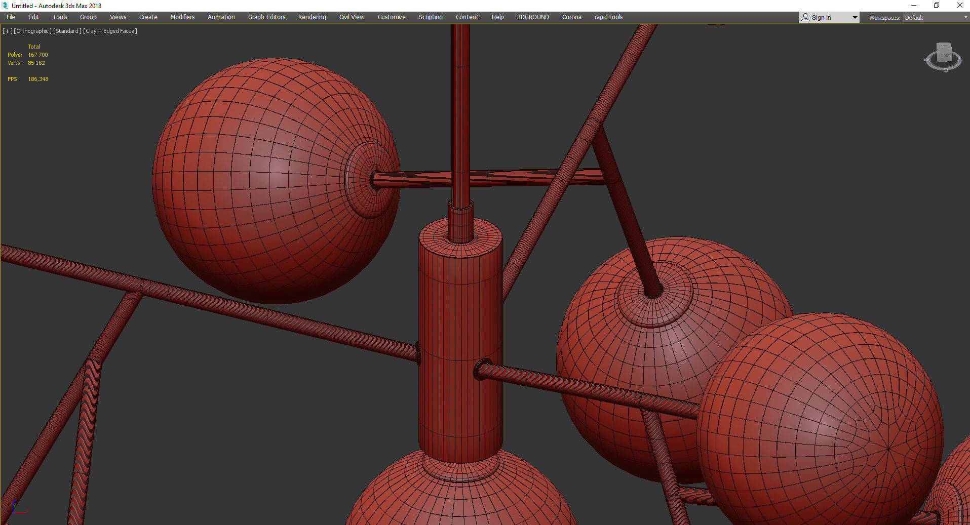Open the Rendering menu
Viewport: 970px width, 525px height.
pyautogui.click(x=312, y=17)
